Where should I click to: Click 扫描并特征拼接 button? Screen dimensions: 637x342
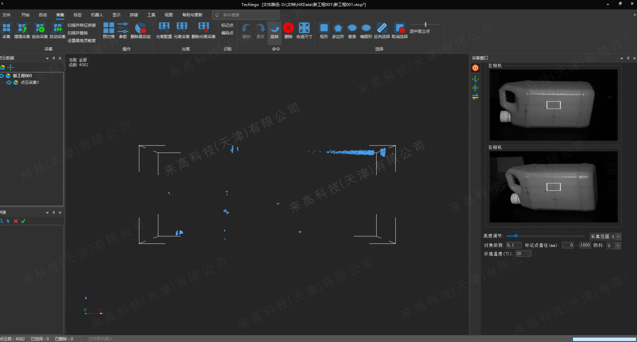click(x=82, y=25)
